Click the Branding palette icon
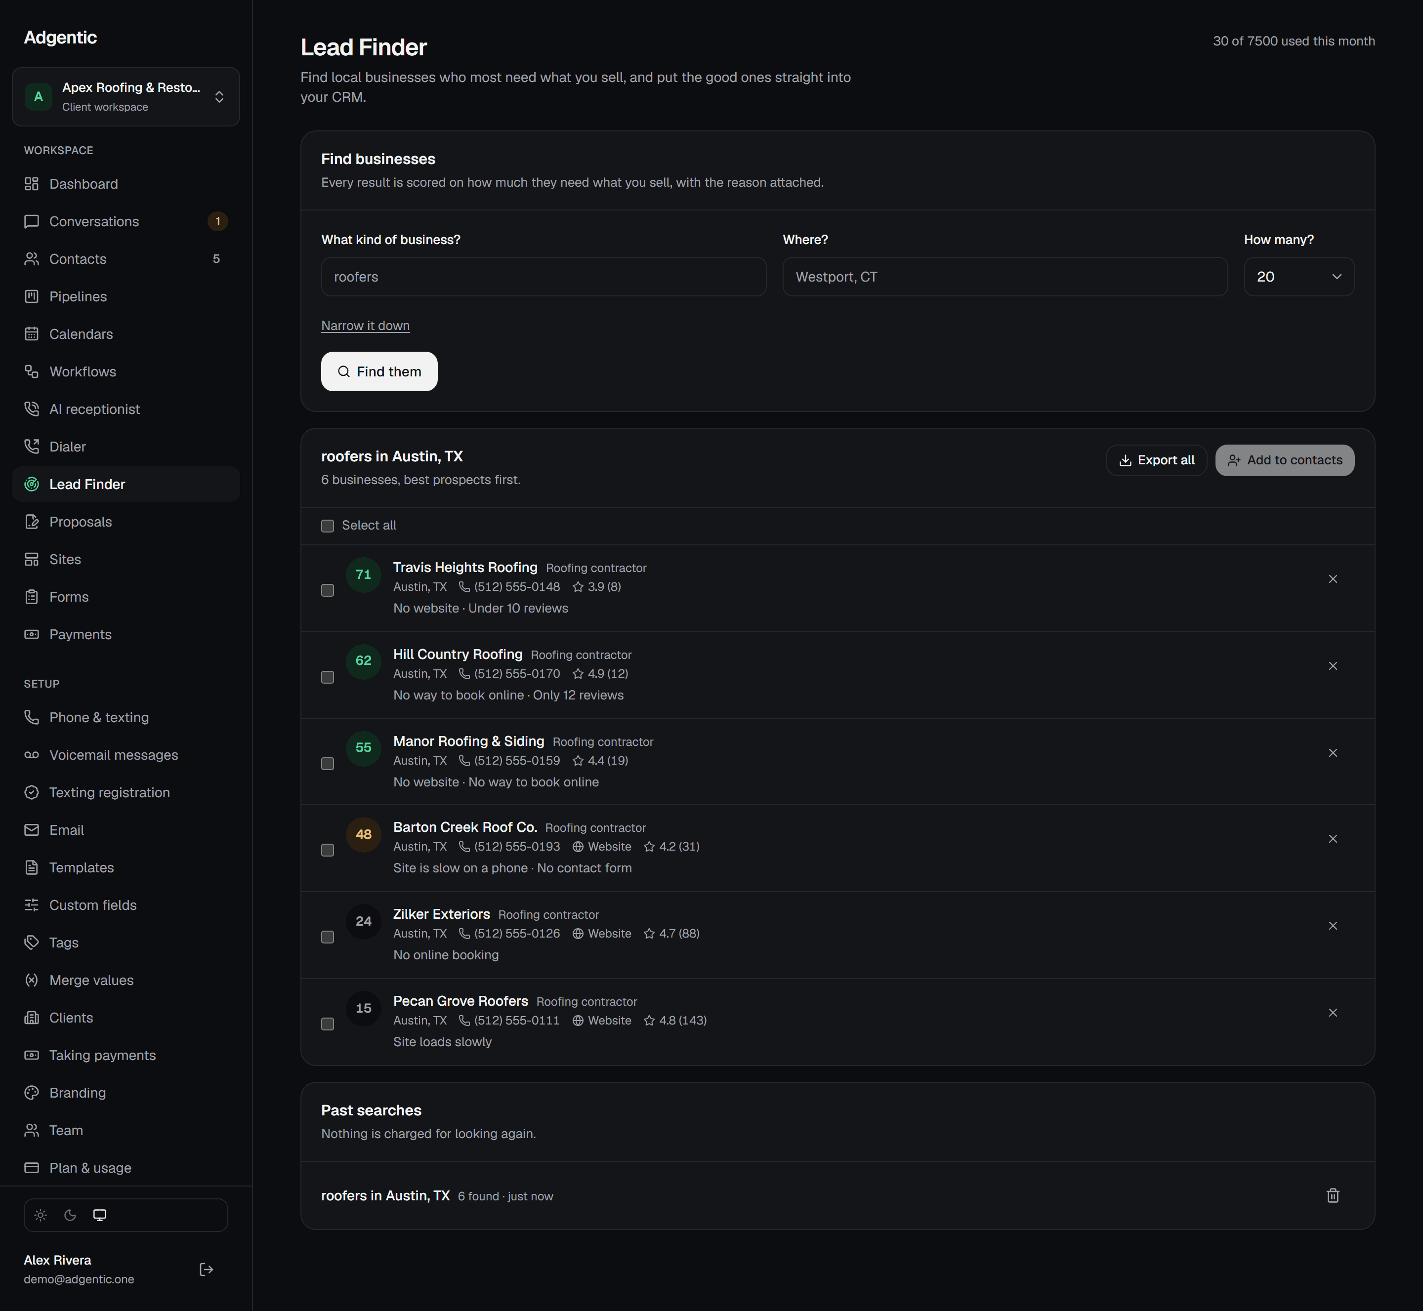1423x1311 pixels. pos(31,1093)
